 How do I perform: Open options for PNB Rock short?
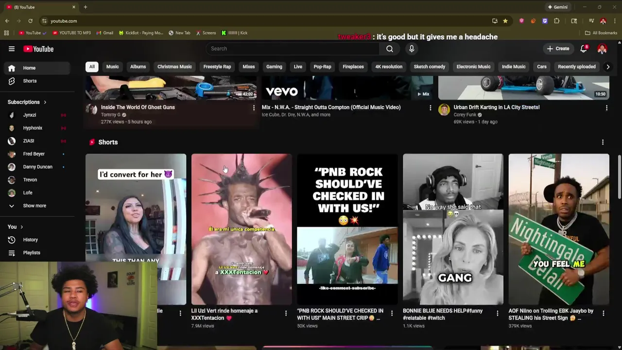391,314
